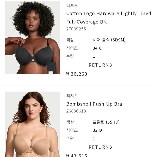
Task: Select the heather black fabric swatch
Action: coord(52,67)
